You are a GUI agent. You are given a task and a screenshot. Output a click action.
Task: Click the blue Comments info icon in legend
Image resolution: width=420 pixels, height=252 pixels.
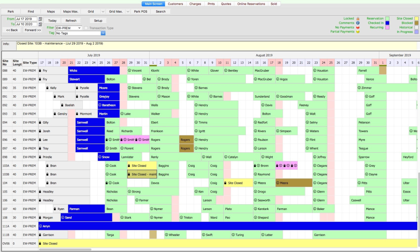pos(358,23)
